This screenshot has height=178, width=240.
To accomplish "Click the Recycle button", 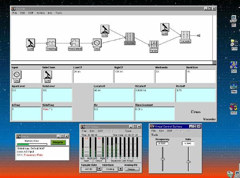I will click(x=58, y=142).
